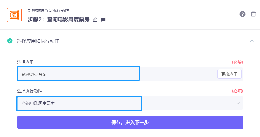The image size is (260, 137).
Task: Click blank area left of 更改应用 button
Action: tap(178, 74)
